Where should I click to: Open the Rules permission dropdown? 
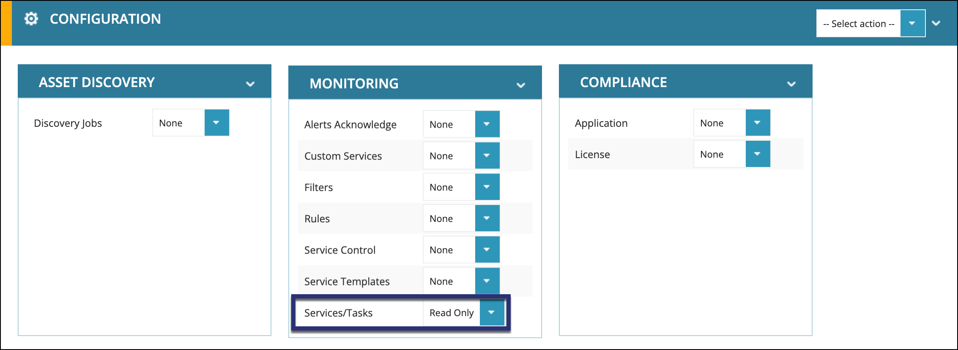point(461,218)
